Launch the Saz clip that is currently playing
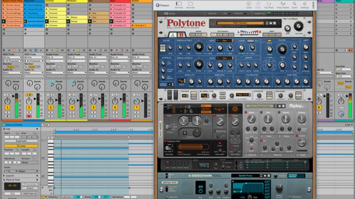The image size is (355, 199). [x=90, y=21]
